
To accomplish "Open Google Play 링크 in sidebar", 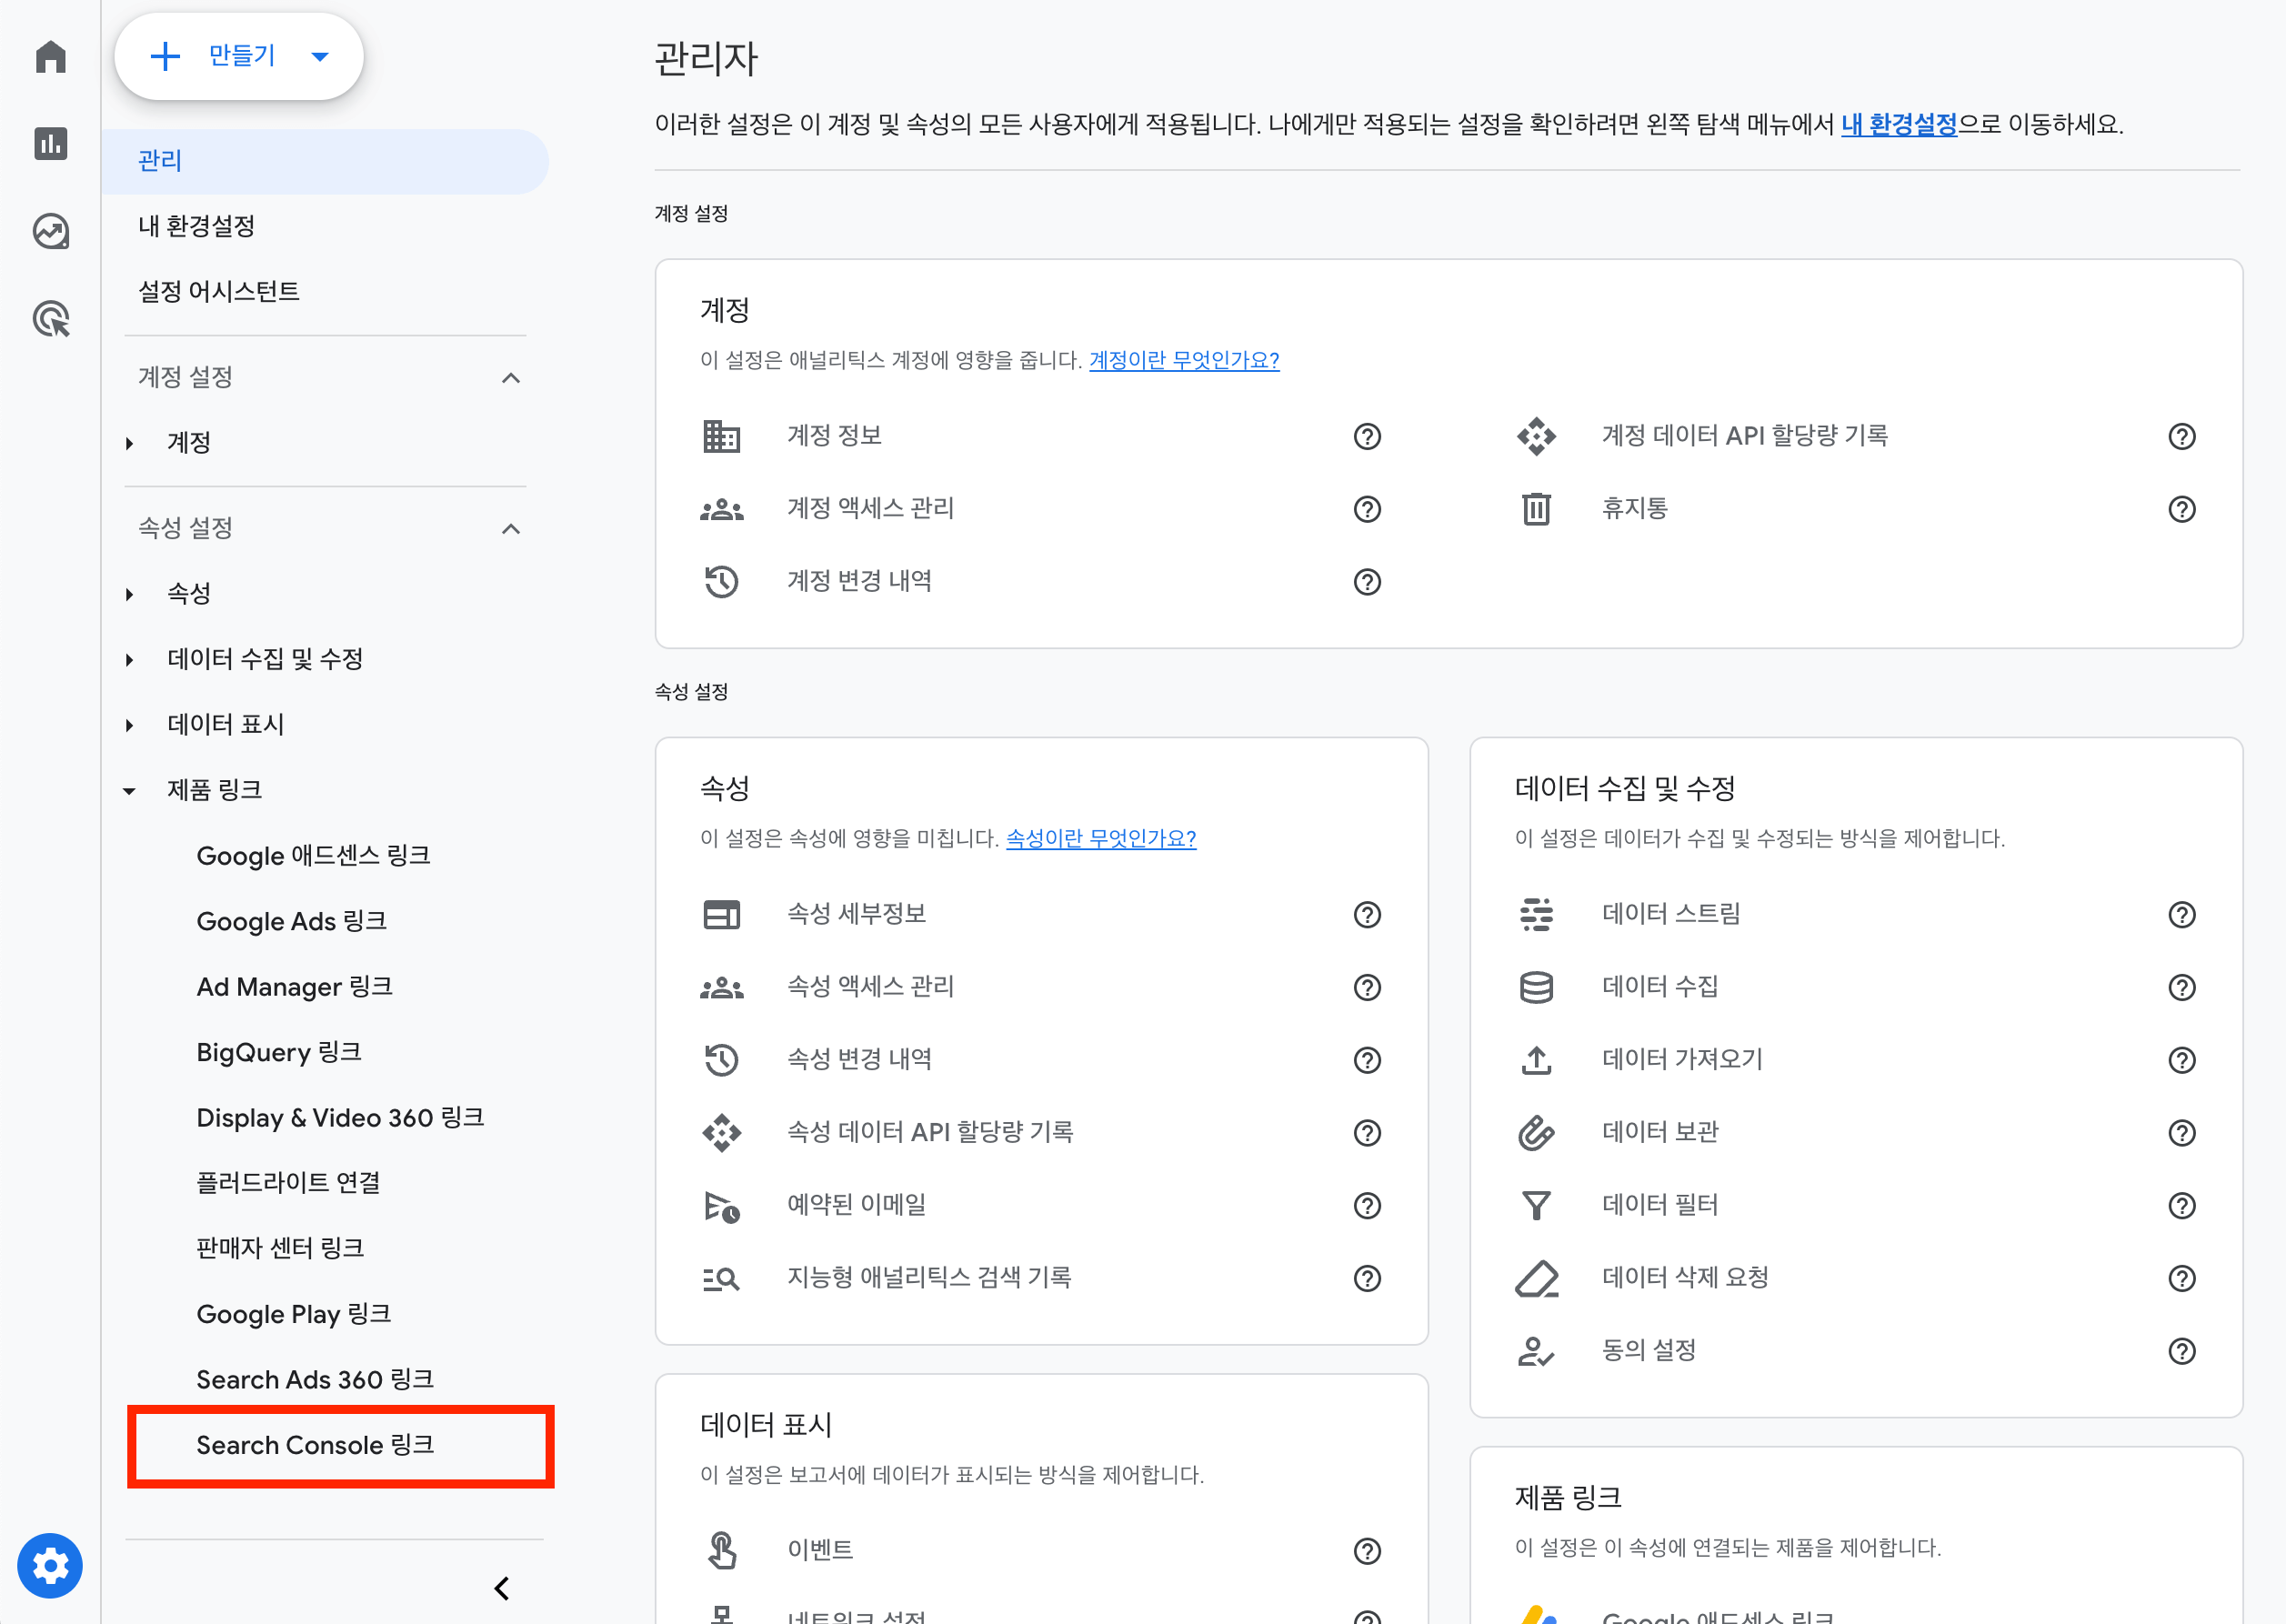I will (x=293, y=1314).
